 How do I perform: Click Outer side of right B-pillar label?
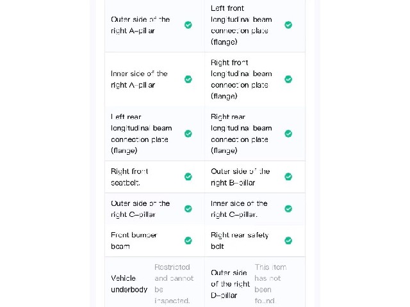pyautogui.click(x=240, y=177)
